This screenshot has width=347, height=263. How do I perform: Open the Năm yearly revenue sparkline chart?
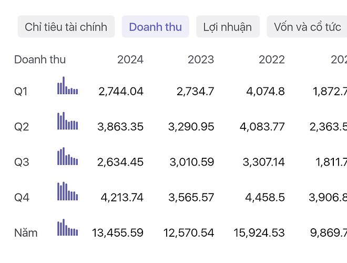click(x=67, y=227)
